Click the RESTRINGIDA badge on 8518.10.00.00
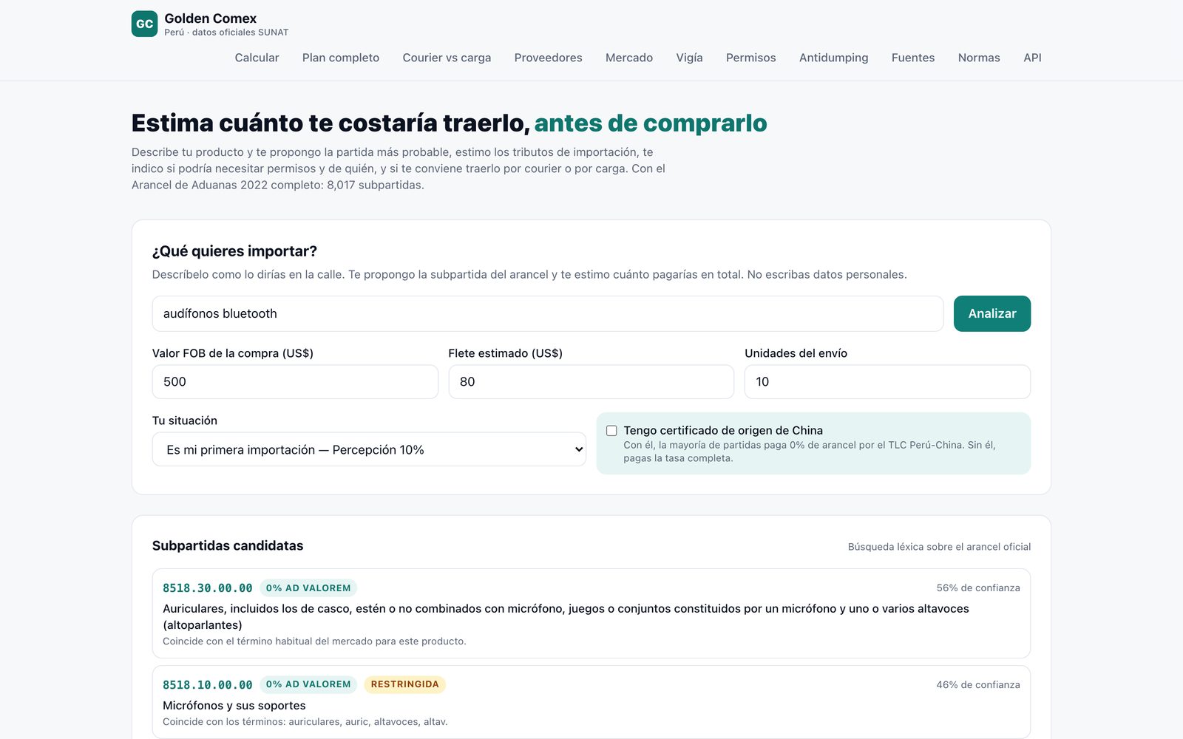Viewport: 1183px width, 739px height. click(x=404, y=684)
